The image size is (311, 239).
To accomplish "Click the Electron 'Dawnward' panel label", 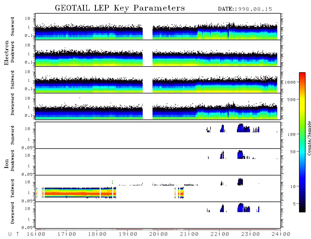I will coord(13,104).
